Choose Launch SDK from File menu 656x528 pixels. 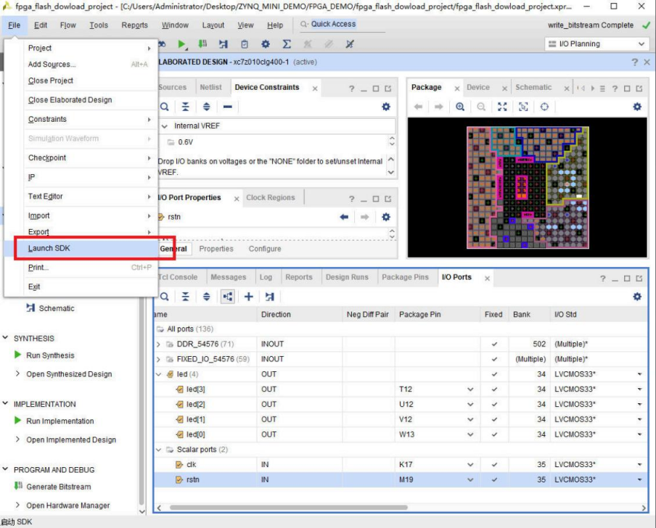[x=49, y=248]
